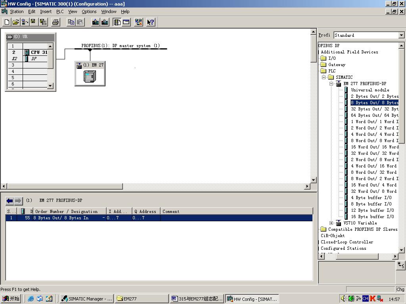Click the Windows Start button
This screenshot has height=304, width=406.
coord(11,299)
